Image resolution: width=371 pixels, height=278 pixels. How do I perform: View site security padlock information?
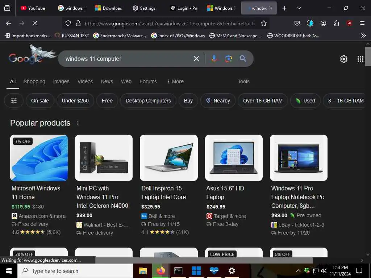(x=78, y=23)
